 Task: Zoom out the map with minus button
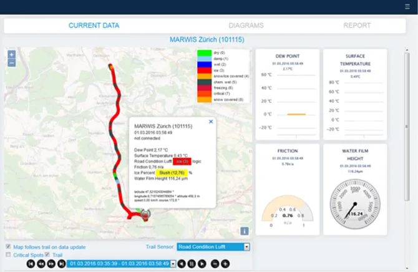tap(11, 63)
